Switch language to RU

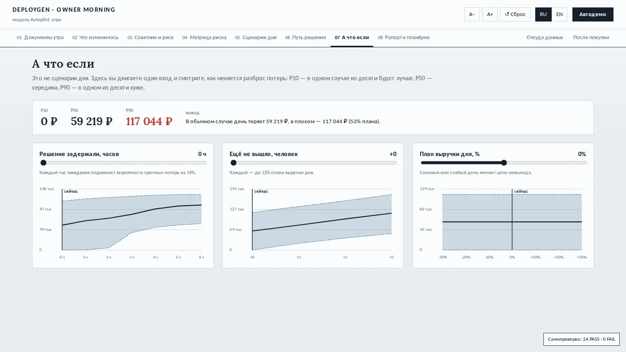coord(543,14)
